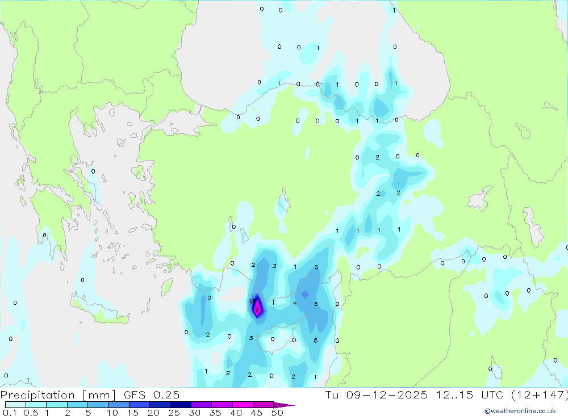Image resolution: width=568 pixels, height=416 pixels.
Task: Click the 45–50 mm legend color box
Action: tap(264, 405)
